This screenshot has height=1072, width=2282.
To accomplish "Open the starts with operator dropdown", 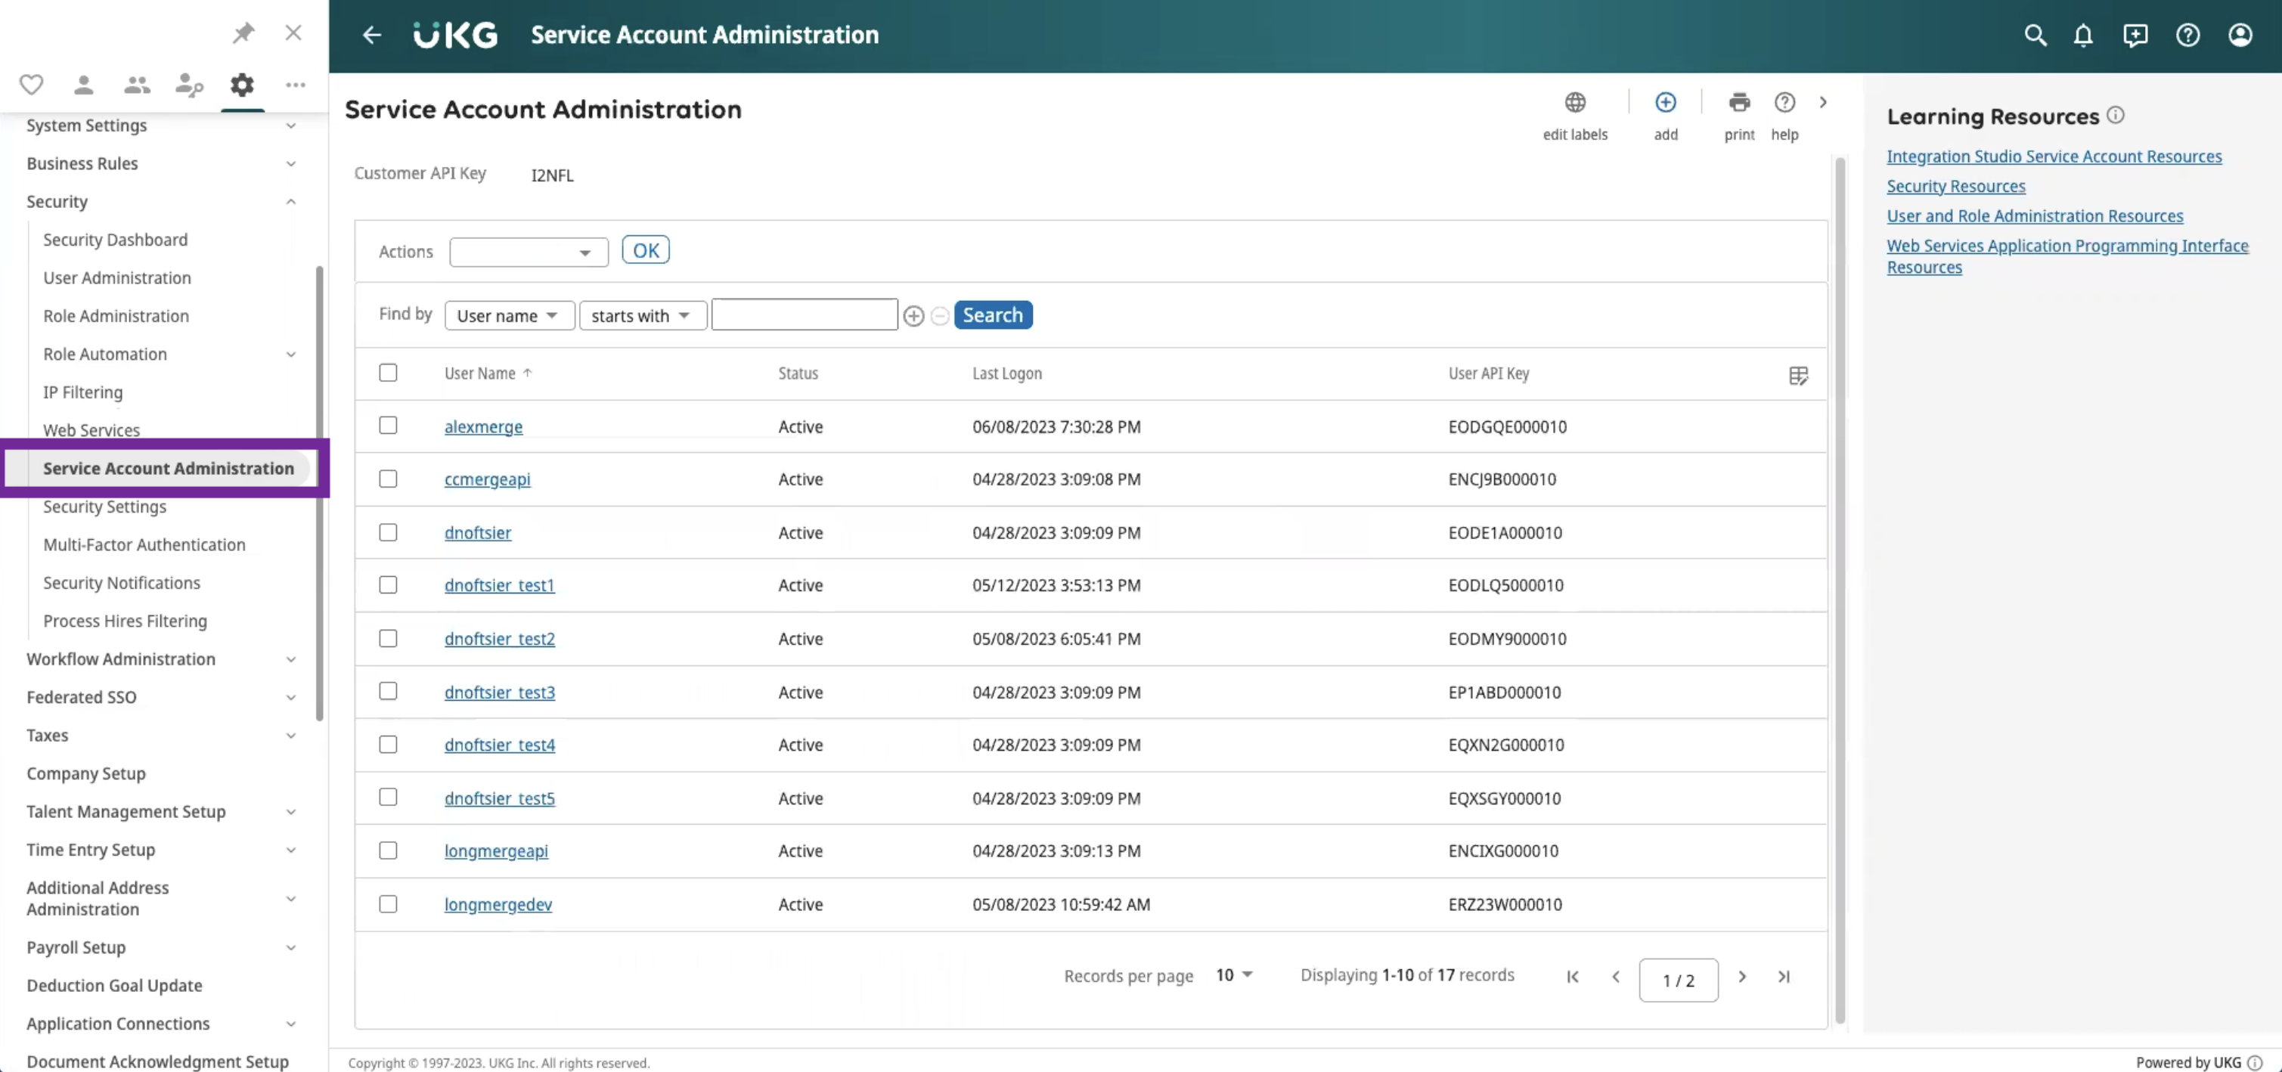I will click(x=642, y=316).
